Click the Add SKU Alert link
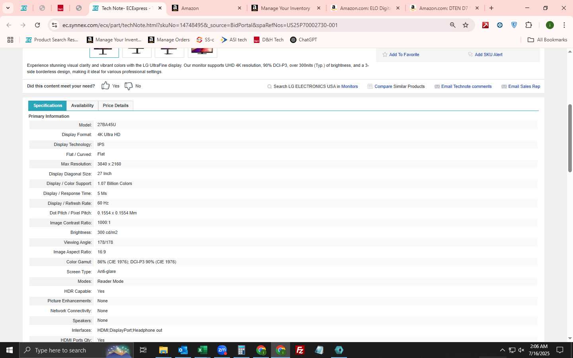573x358 pixels. coord(488,54)
